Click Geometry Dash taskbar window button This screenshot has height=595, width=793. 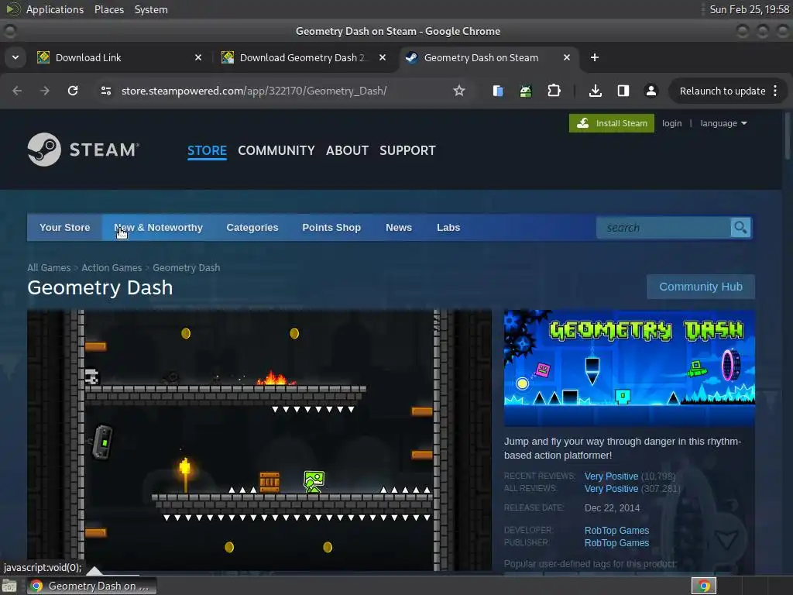click(92, 586)
